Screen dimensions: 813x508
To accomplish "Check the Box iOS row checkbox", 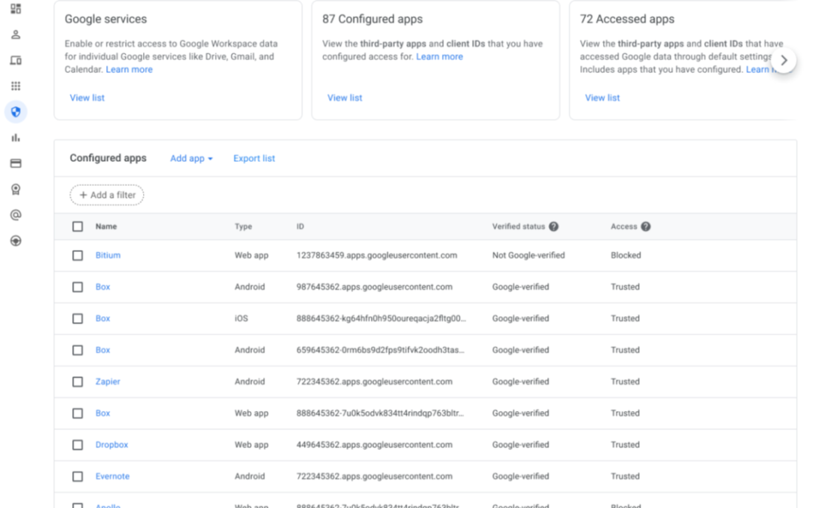I will coord(78,319).
